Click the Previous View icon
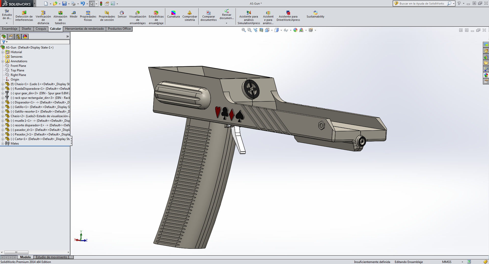 (255, 30)
